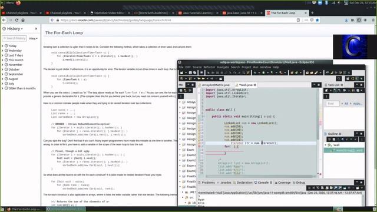The image size is (377, 212).
Task: Click the All link in Task List
Action: [346, 104]
